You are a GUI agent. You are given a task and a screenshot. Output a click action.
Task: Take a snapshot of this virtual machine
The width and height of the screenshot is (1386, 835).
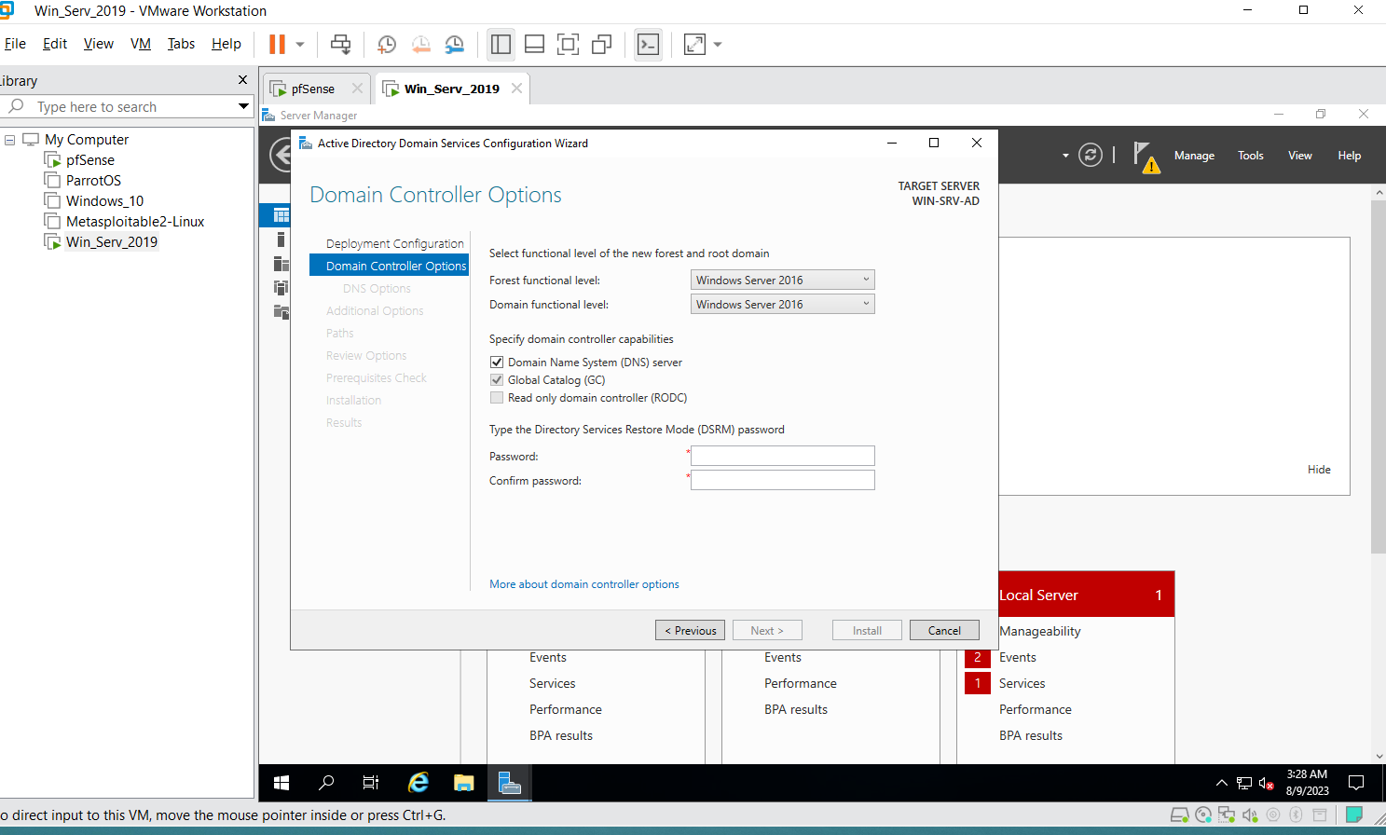tap(387, 44)
